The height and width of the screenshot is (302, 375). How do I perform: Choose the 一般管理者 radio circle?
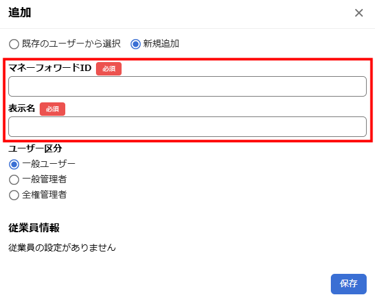point(14,180)
